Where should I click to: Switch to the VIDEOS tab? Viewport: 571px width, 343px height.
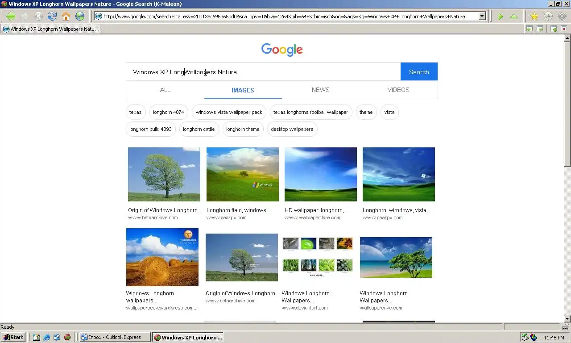tap(398, 90)
